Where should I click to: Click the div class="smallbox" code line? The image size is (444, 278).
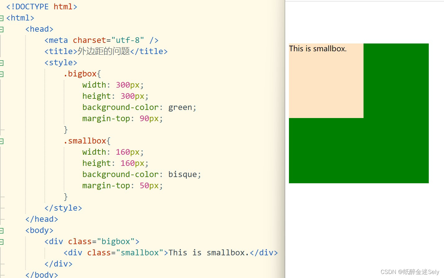pos(171,253)
